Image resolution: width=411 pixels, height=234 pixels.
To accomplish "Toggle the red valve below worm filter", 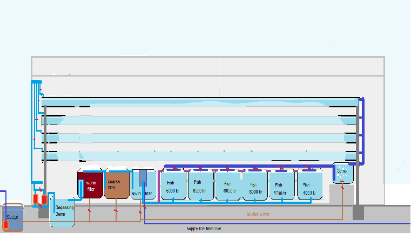I will pos(89,211).
